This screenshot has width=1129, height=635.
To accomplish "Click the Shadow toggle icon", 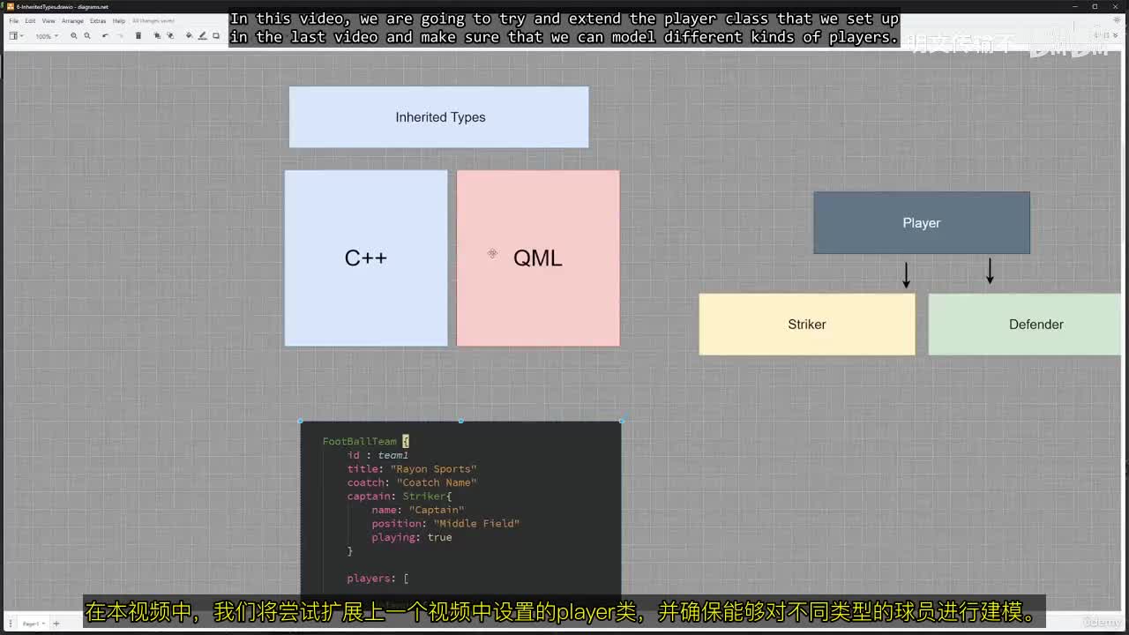I will (x=216, y=35).
